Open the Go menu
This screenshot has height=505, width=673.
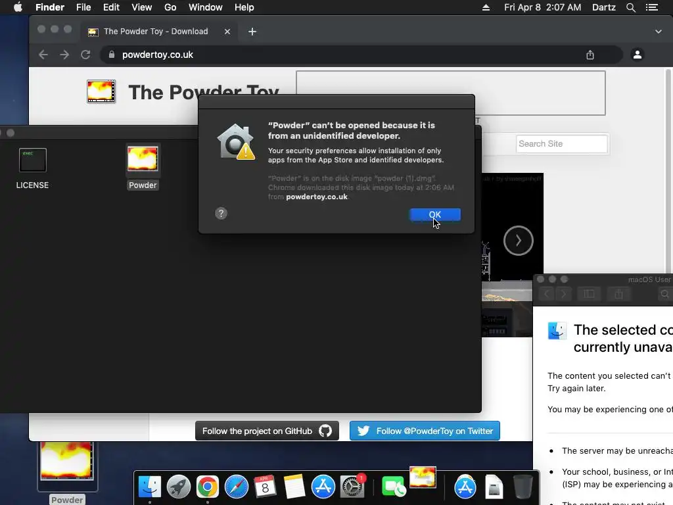click(x=170, y=7)
